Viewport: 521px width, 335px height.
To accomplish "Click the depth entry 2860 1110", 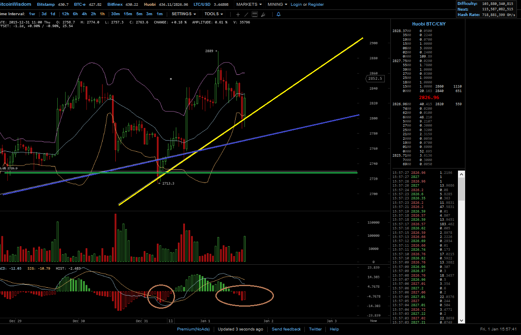I will pos(448,87).
